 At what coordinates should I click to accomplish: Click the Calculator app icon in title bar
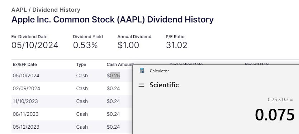pyautogui.click(x=142, y=71)
